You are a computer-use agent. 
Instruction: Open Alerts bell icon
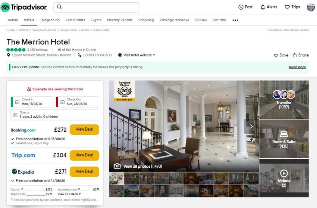263,7
